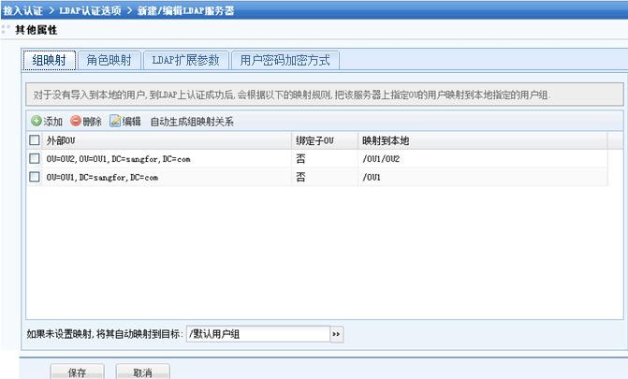The height and width of the screenshot is (379, 628).
Task: Click the red Delete (删除) icon
Action: click(x=76, y=122)
